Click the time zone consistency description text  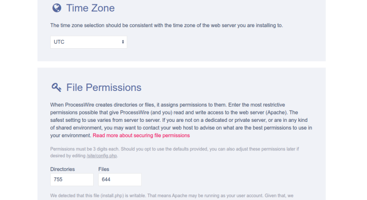pyautogui.click(x=167, y=25)
